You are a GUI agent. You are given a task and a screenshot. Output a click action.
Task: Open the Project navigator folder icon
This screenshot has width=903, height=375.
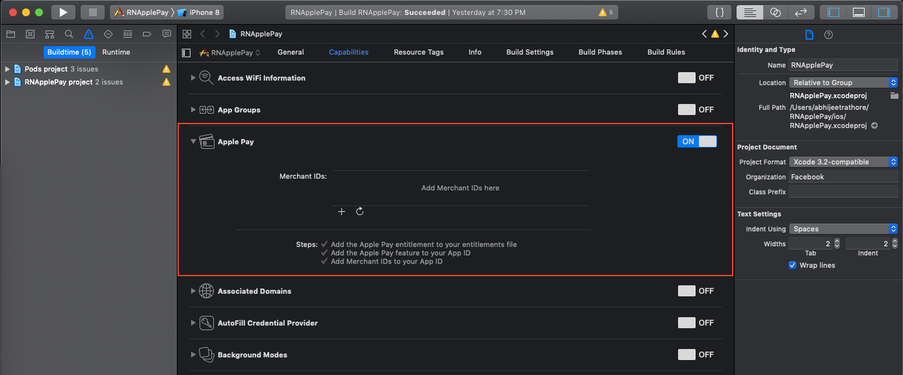coord(10,34)
